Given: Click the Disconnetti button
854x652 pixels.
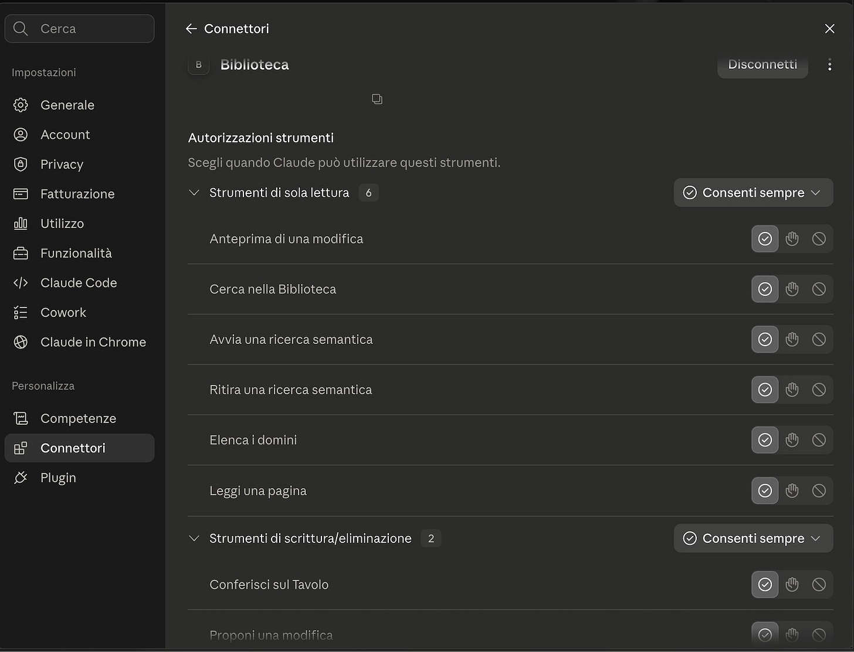Looking at the screenshot, I should (x=762, y=64).
